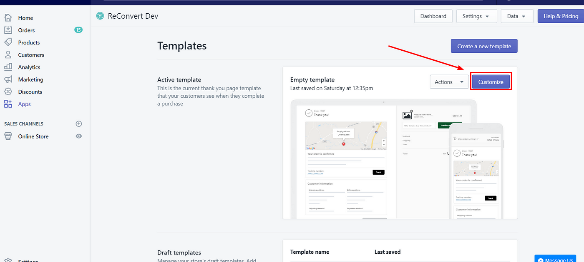Click the Empty template name
This screenshot has height=262, width=584.
coord(312,80)
